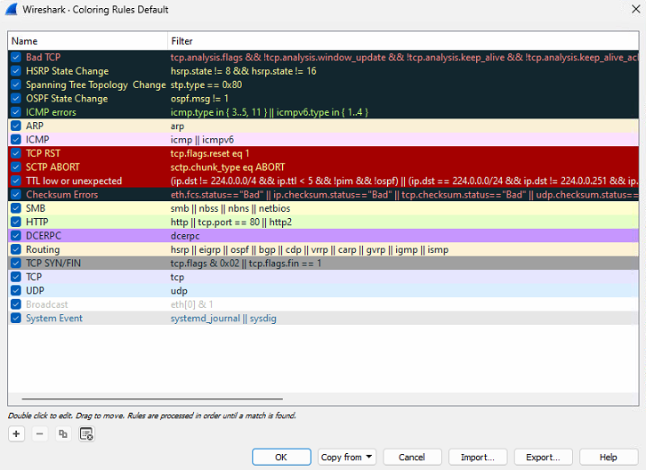Click the Name column header
The height and width of the screenshot is (470, 646).
point(25,41)
